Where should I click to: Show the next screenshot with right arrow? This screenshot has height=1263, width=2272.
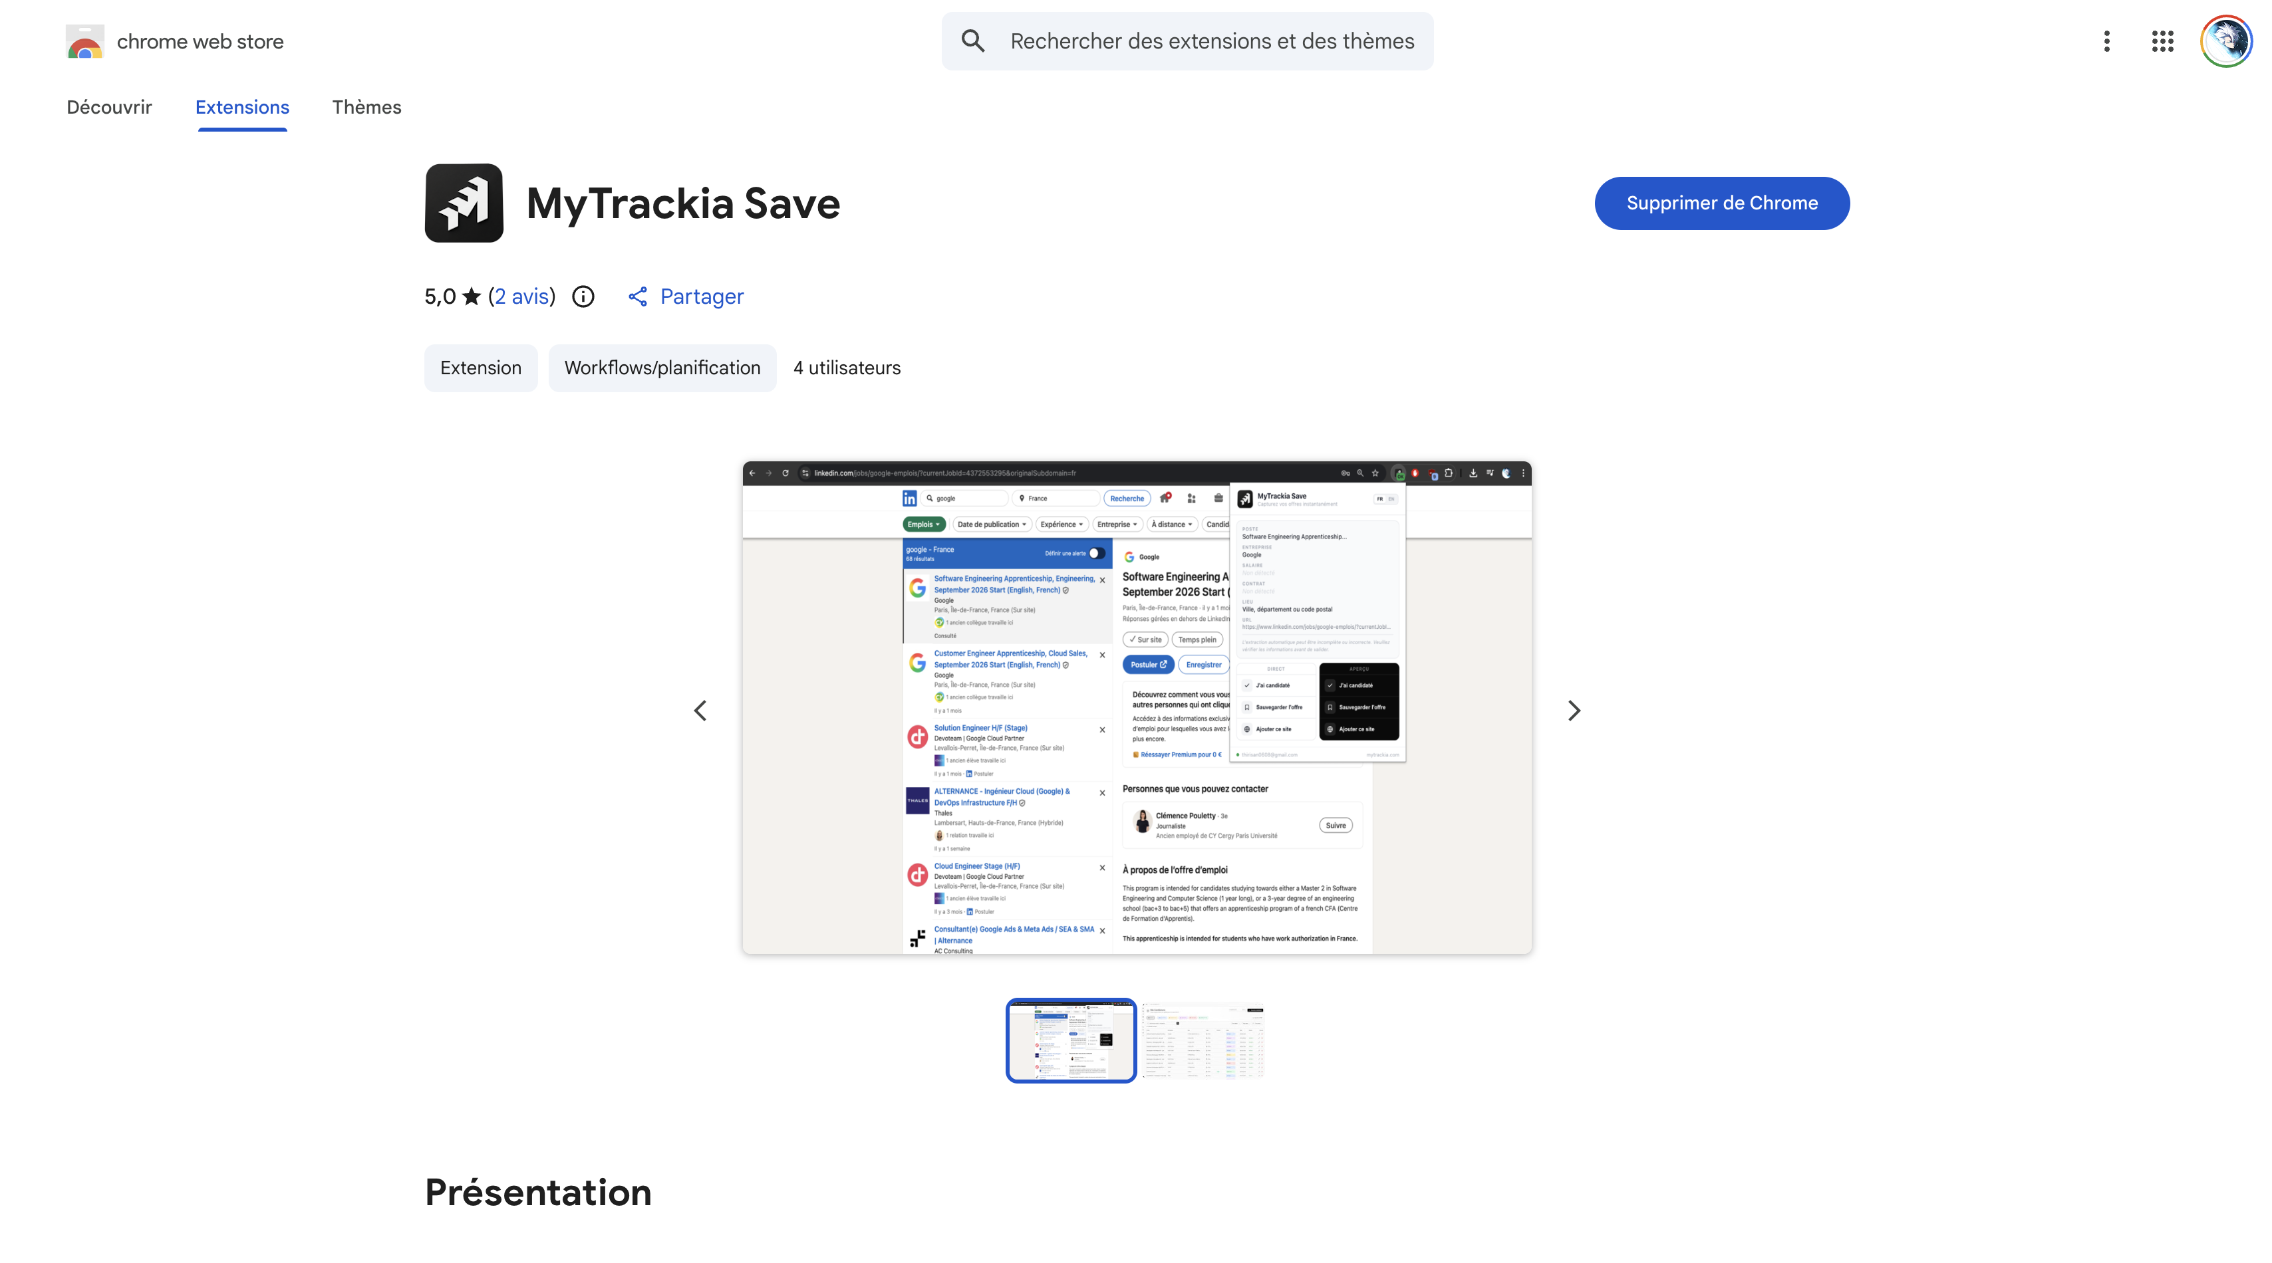[1574, 711]
